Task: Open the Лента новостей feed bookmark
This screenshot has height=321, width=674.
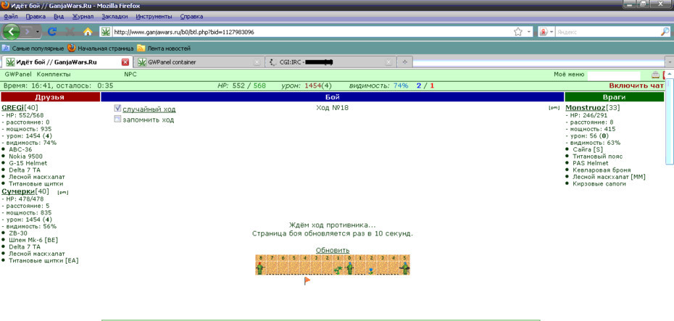Action: click(x=164, y=49)
